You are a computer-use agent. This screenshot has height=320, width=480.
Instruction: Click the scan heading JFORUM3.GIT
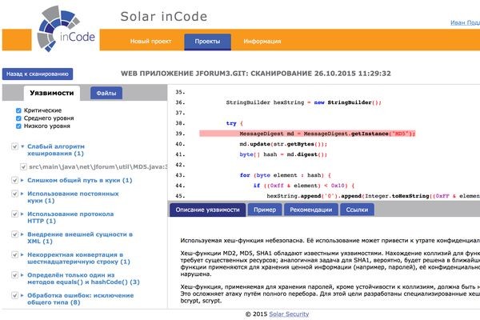(256, 74)
